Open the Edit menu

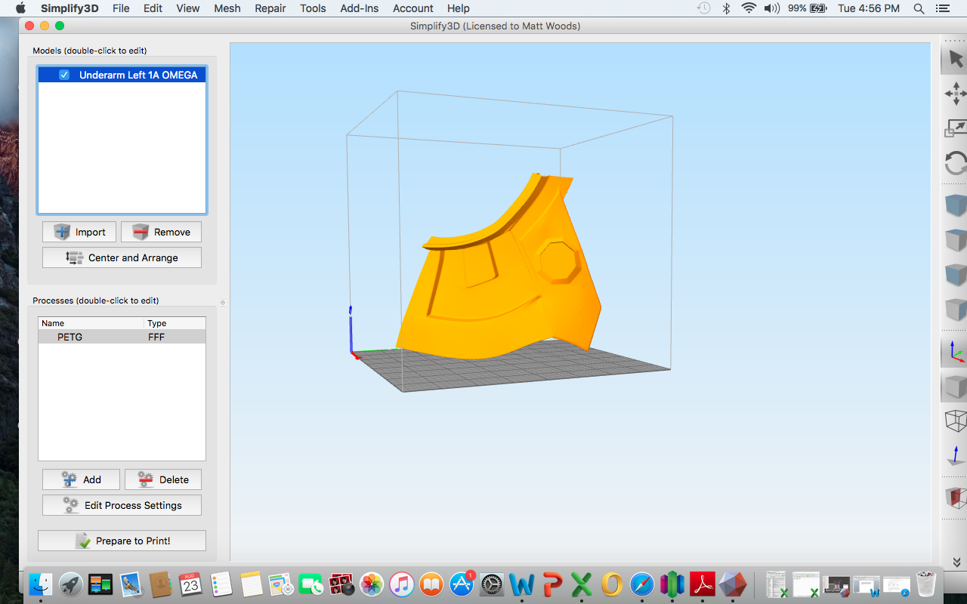153,8
